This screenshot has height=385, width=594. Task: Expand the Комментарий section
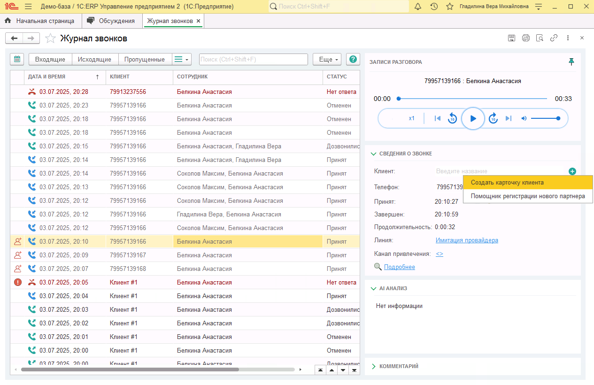tap(398, 366)
